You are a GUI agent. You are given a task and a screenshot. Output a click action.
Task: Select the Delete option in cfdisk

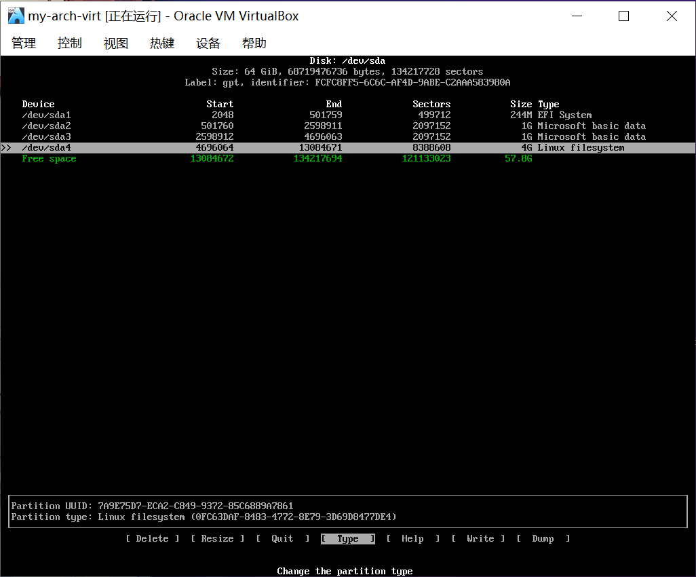[x=153, y=539]
